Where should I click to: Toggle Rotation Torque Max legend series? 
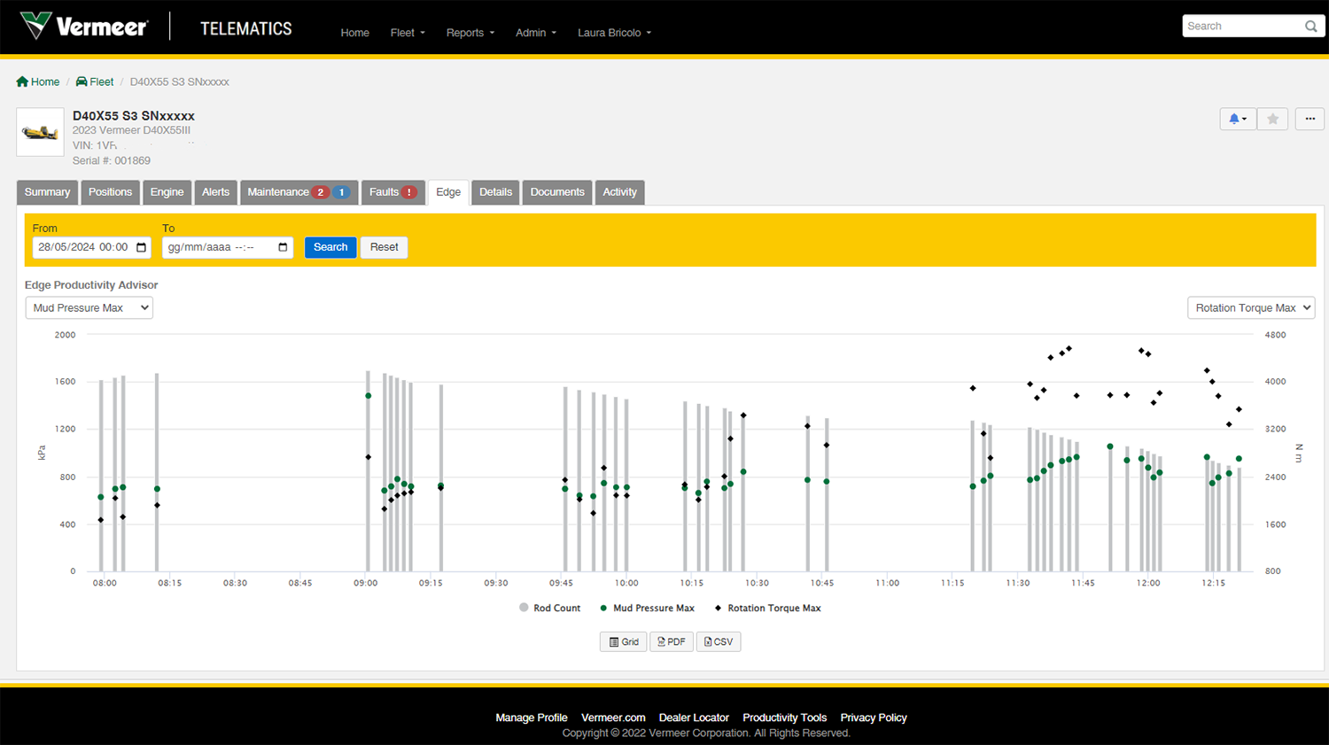767,608
